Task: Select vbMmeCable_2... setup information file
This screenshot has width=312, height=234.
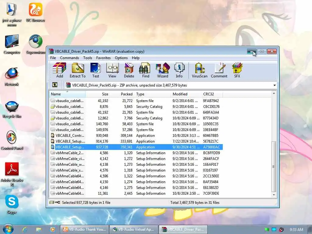Action: (136, 153)
